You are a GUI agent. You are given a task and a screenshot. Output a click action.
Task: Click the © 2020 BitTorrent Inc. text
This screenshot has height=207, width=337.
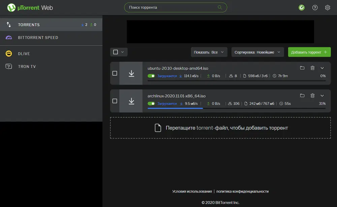tap(220, 203)
